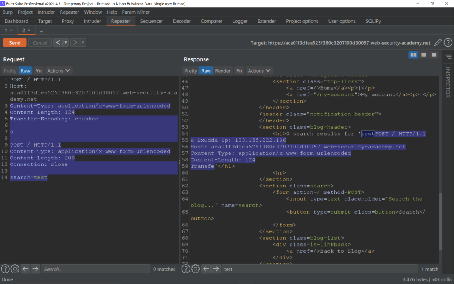Screen dimensions: 454x284
Task: Switch Response view to Pretty
Action: [x=191, y=70]
